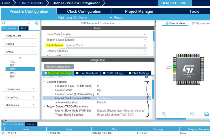Viewport: 210px width, 136px height.
Task: Click the export/rotate icon at pinout bottom right
Action: [206, 114]
